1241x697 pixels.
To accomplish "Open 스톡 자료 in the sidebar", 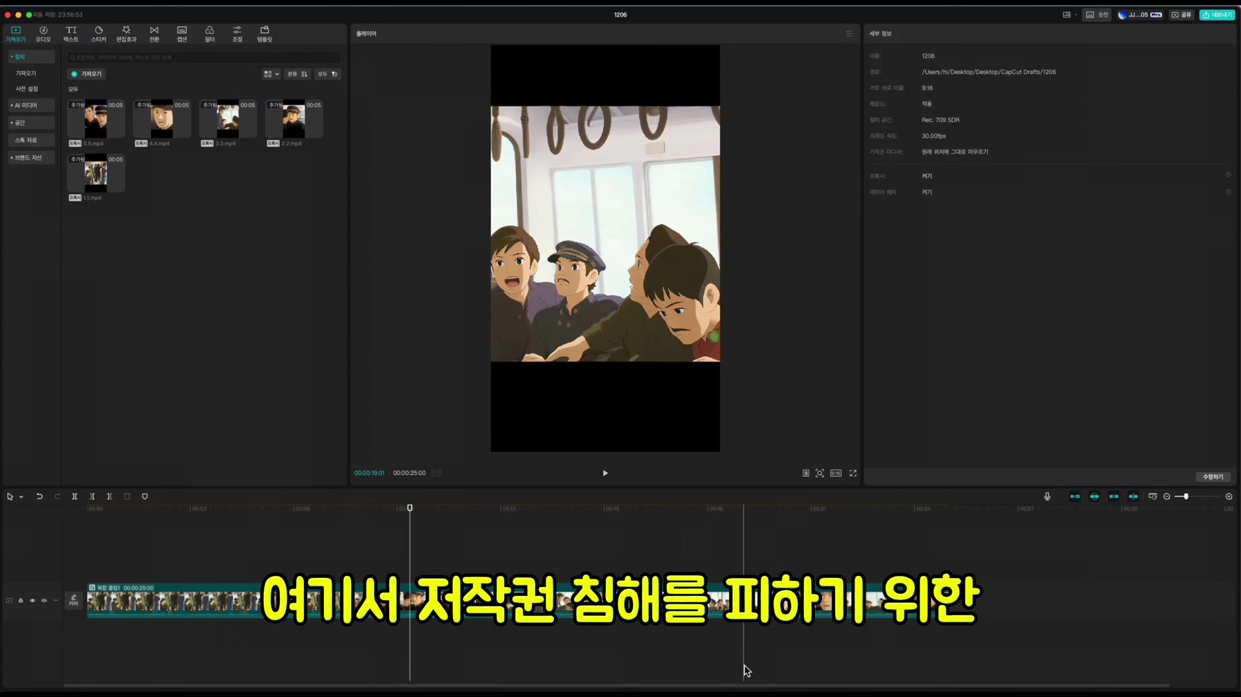I will 30,140.
